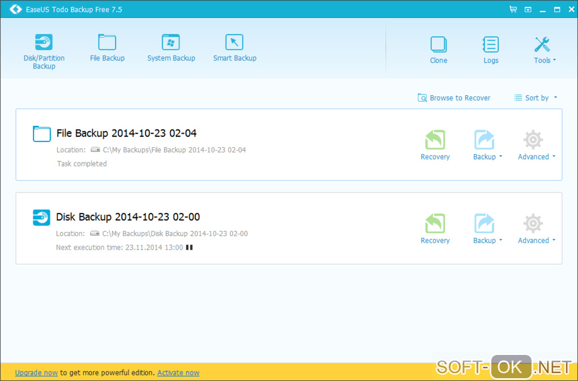Open Disk/Partition Backup
Screen dimensions: 578x381
pyautogui.click(x=44, y=52)
